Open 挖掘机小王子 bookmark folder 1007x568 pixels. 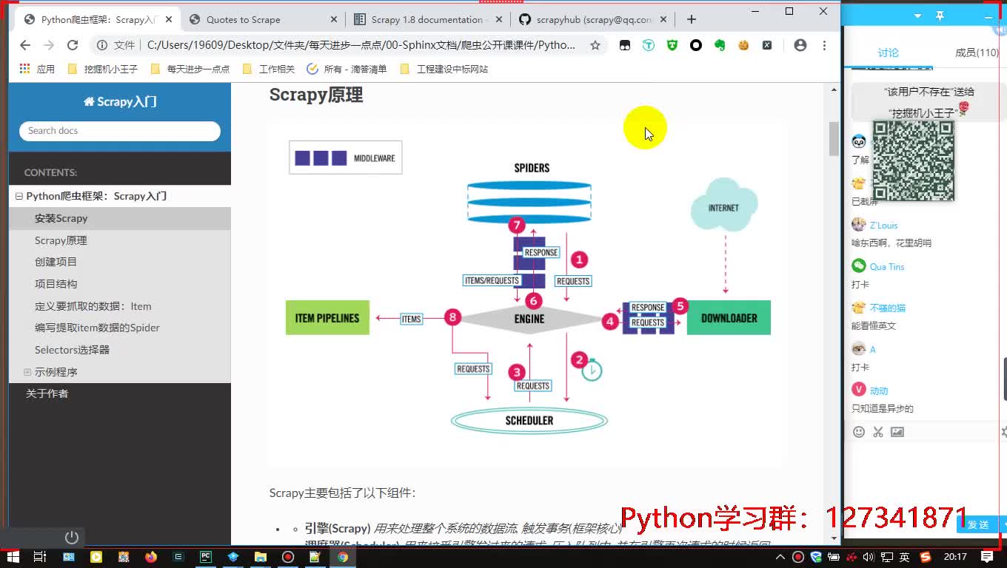pyautogui.click(x=103, y=69)
